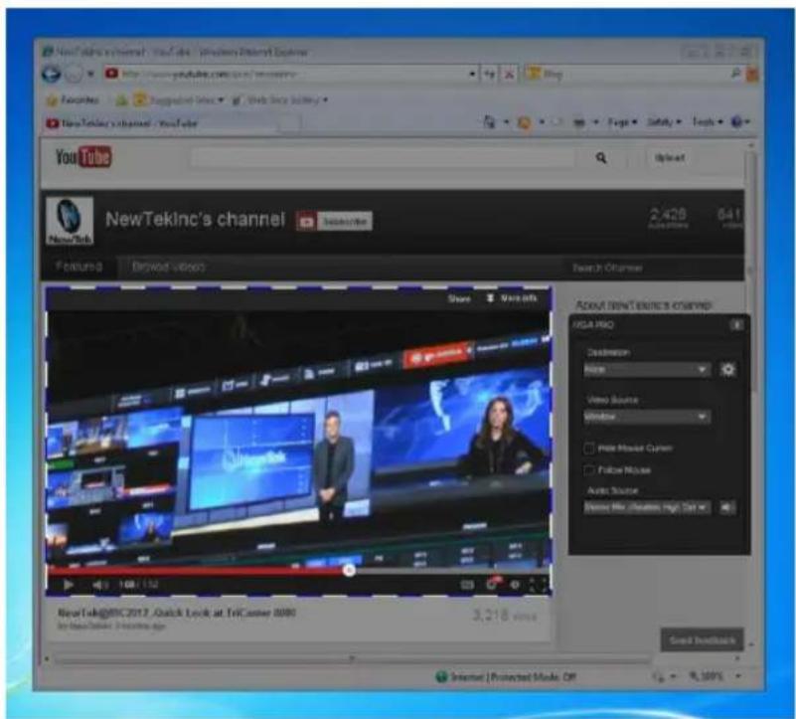Click the Send feedback button
The image size is (796, 719).
[x=702, y=640]
